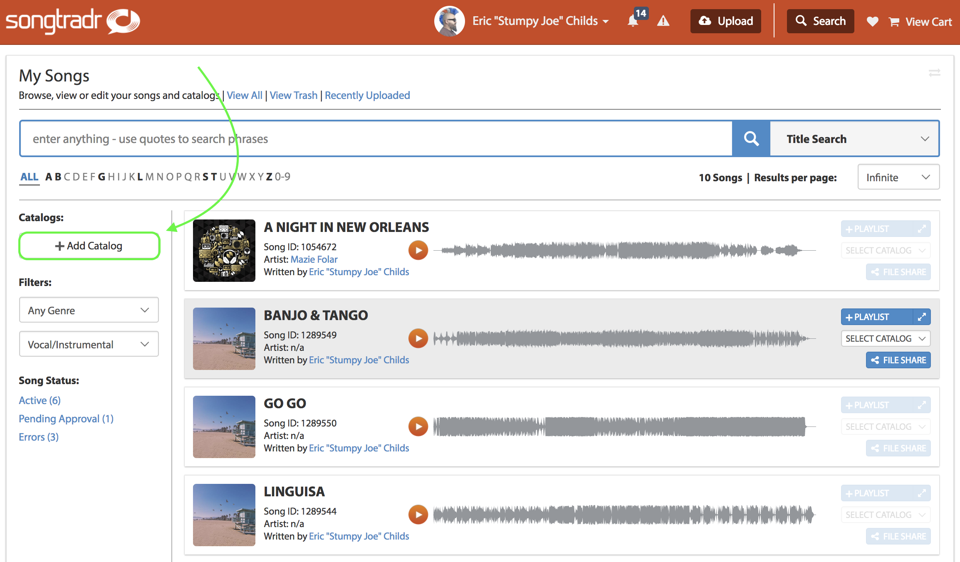Add A Night in New Orleans to playlist
Viewport: 960px width, 562px height.
(x=877, y=229)
